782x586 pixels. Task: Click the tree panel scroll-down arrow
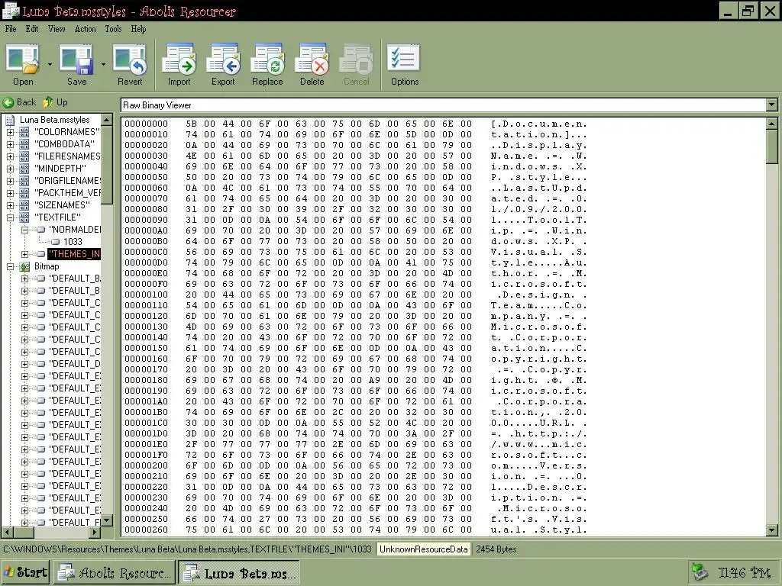[x=107, y=520]
